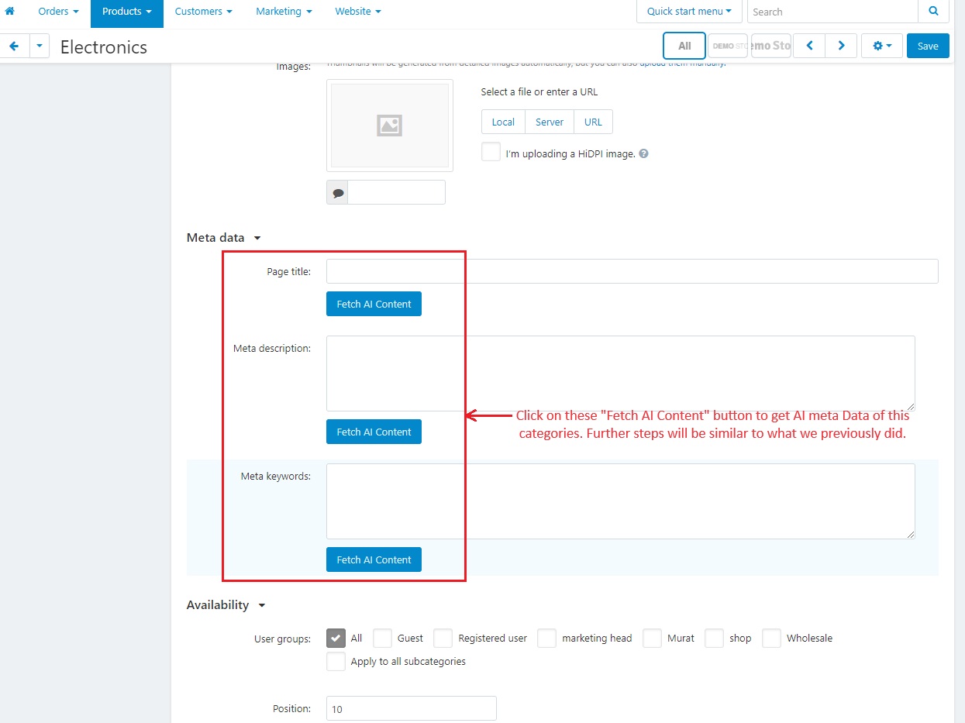
Task: Click the search magnifier button
Action: 933,12
